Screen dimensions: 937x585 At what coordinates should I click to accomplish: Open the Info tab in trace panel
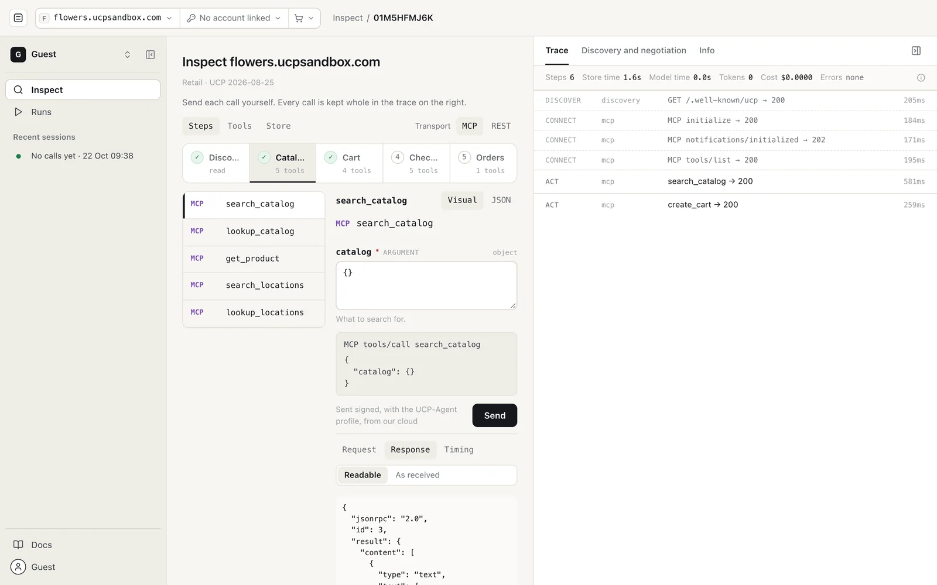[707, 51]
